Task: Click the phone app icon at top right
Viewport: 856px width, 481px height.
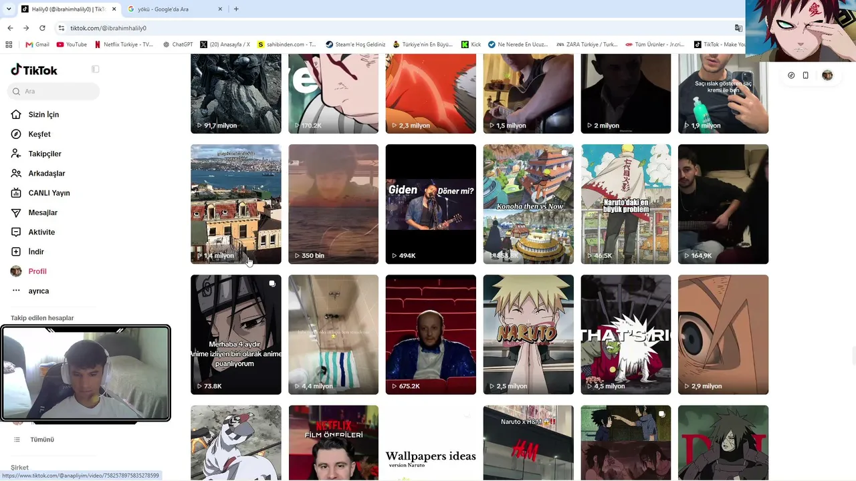Action: [806, 75]
